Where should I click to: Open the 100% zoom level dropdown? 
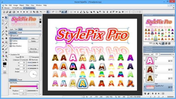coord(154,43)
